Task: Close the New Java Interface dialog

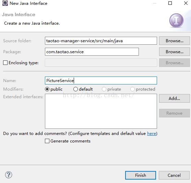Action: pyautogui.click(x=186, y=3)
